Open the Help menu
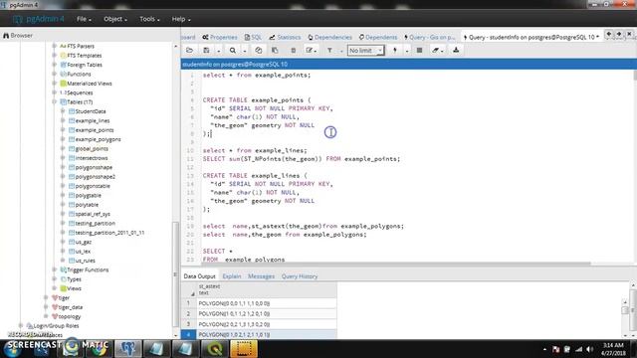 [181, 19]
